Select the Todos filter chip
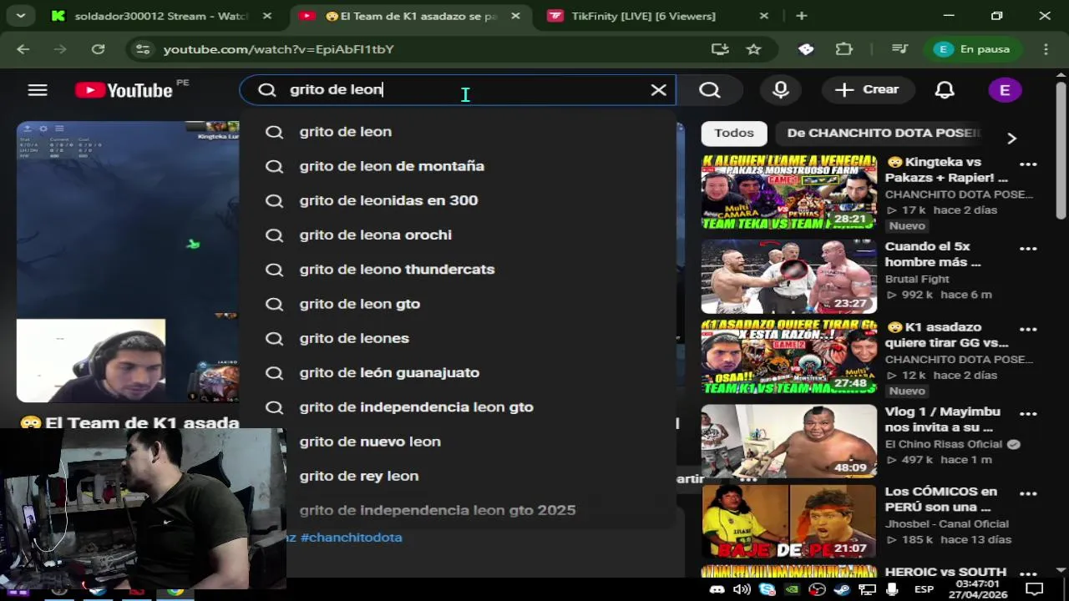Screen dimensions: 1069x601 click(734, 133)
